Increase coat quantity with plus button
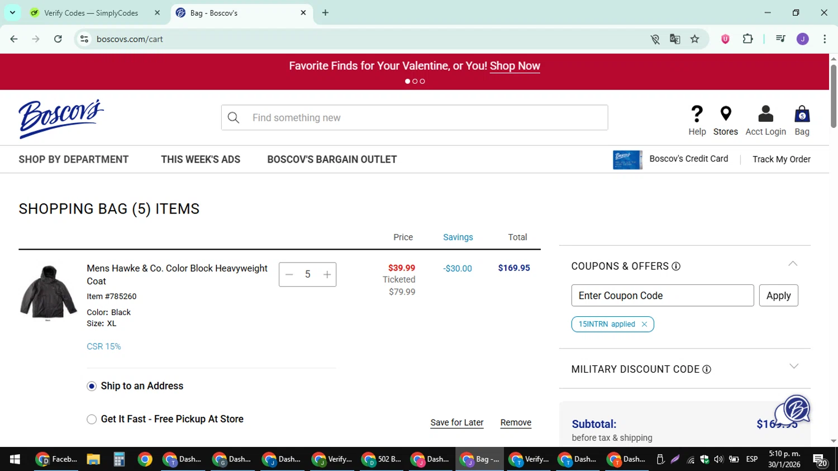The width and height of the screenshot is (838, 471). [x=327, y=274]
